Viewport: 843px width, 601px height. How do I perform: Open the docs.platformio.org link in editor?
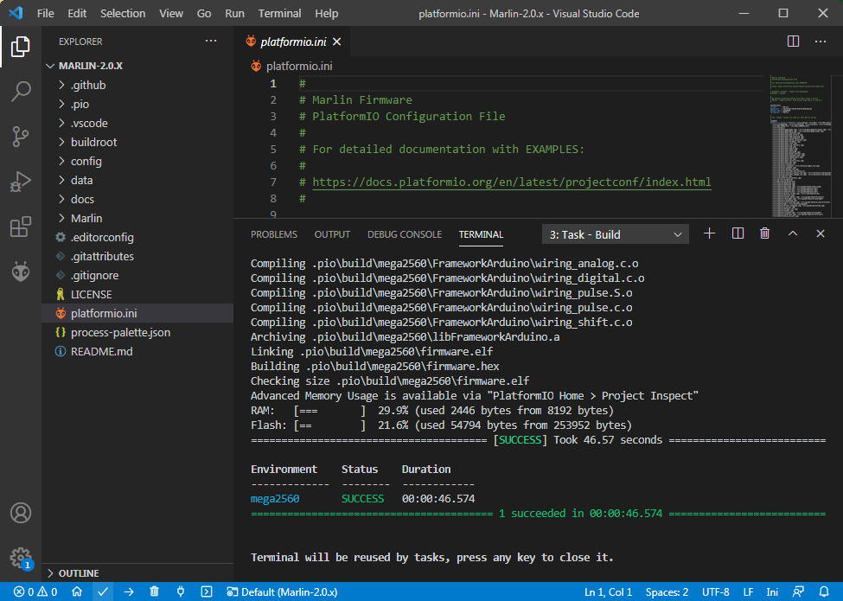point(511,182)
